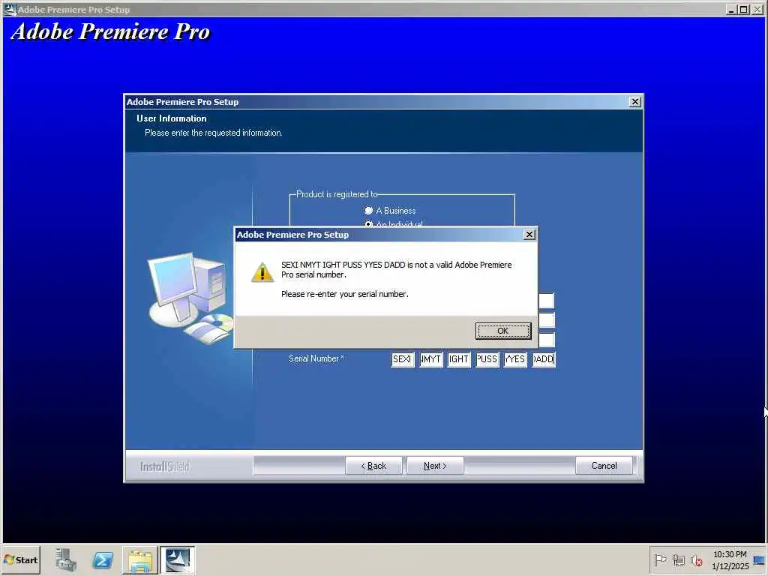Cancel the Adobe Premiere Pro setup
Image resolution: width=768 pixels, height=576 pixels.
click(604, 466)
